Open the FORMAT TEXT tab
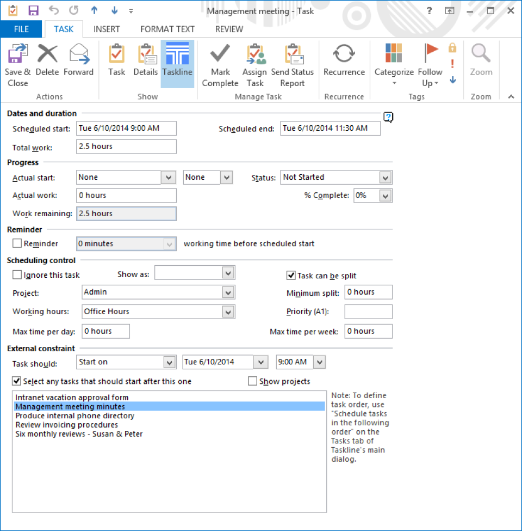Image resolution: width=522 pixels, height=531 pixels. (x=167, y=29)
